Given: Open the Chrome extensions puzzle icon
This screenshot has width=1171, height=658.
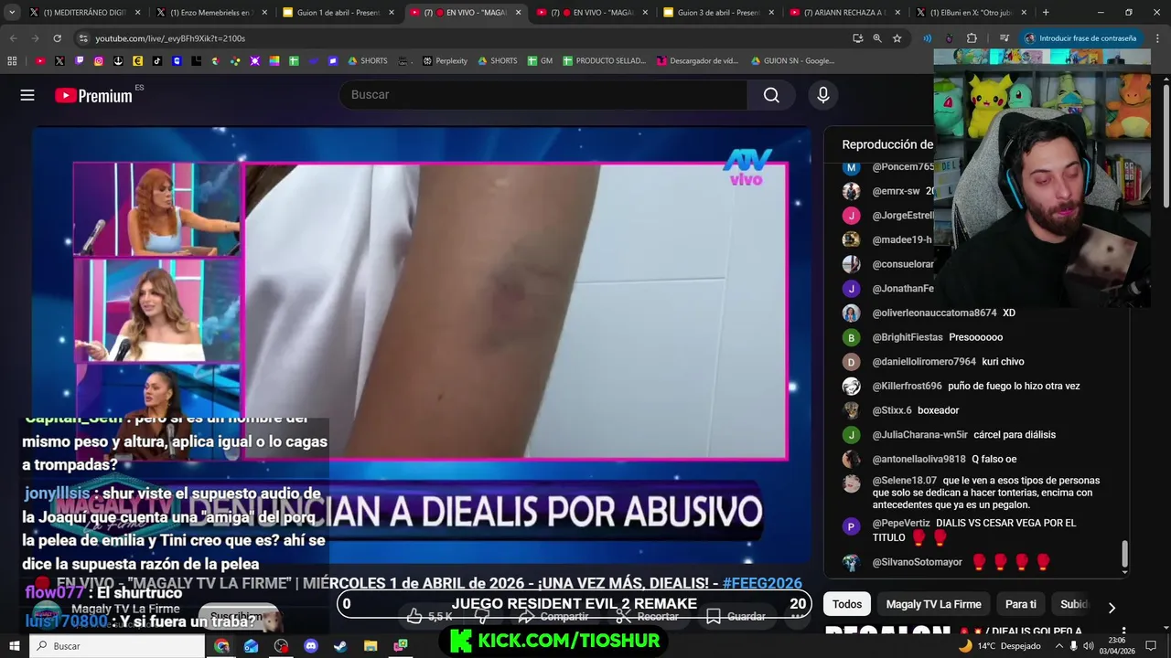Looking at the screenshot, I should [972, 38].
